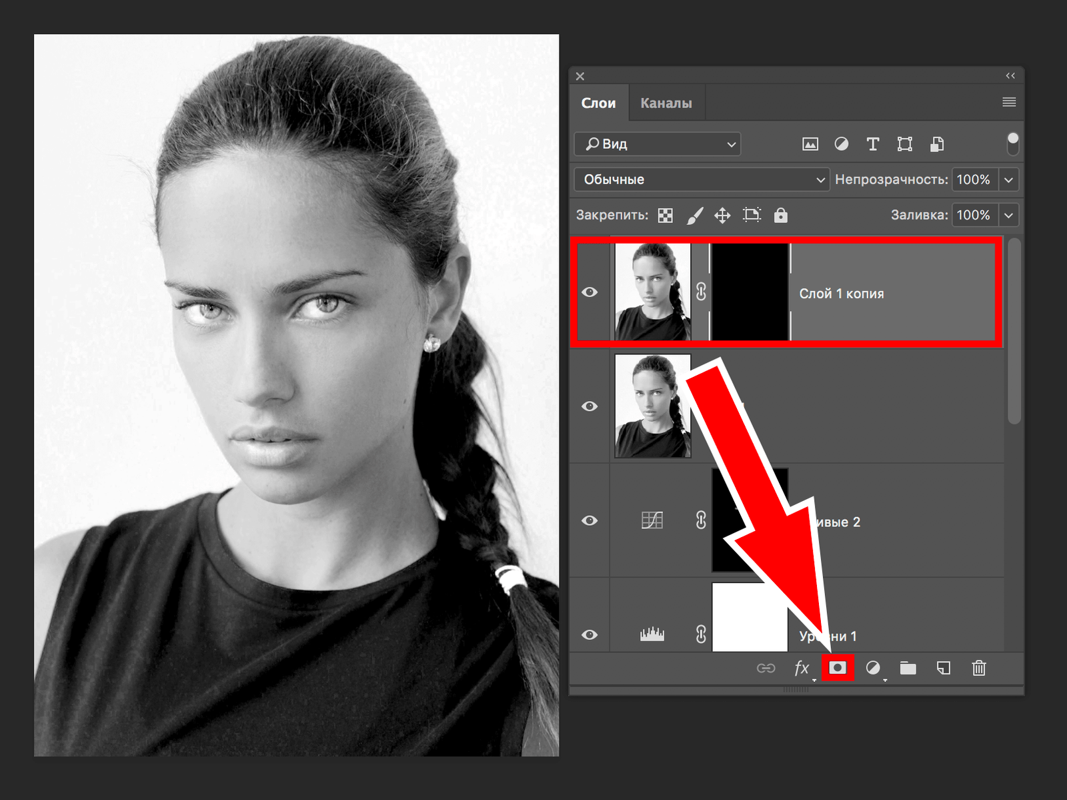The image size is (1067, 800).
Task: Select the black mask thumbnail of Слой 1 копия
Action: tap(750, 292)
